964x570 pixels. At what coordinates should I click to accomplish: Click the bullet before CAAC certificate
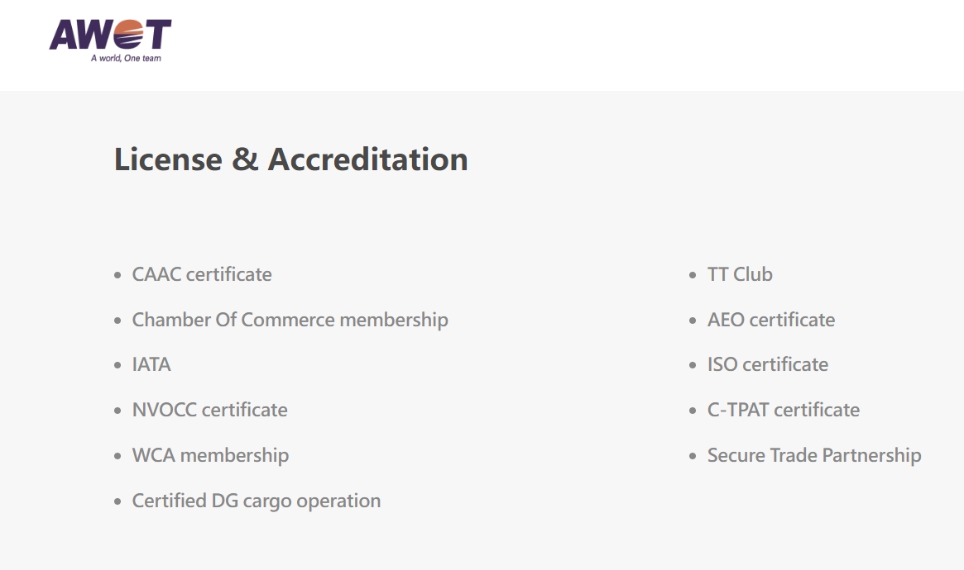click(118, 275)
